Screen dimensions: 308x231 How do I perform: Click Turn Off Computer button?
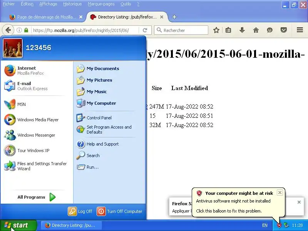[119, 211]
